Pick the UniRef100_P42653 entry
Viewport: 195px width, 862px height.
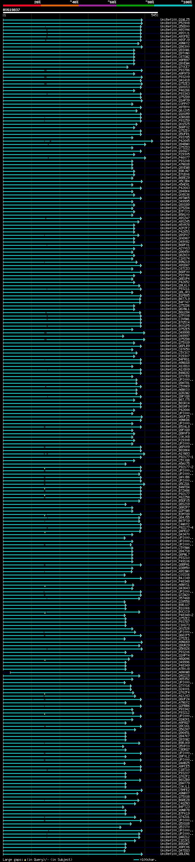(x=175, y=231)
